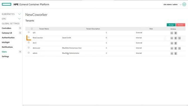The height and width of the screenshot is (106, 188).
Task: Click the trash icon in demo.user row
Action: click(176, 48)
